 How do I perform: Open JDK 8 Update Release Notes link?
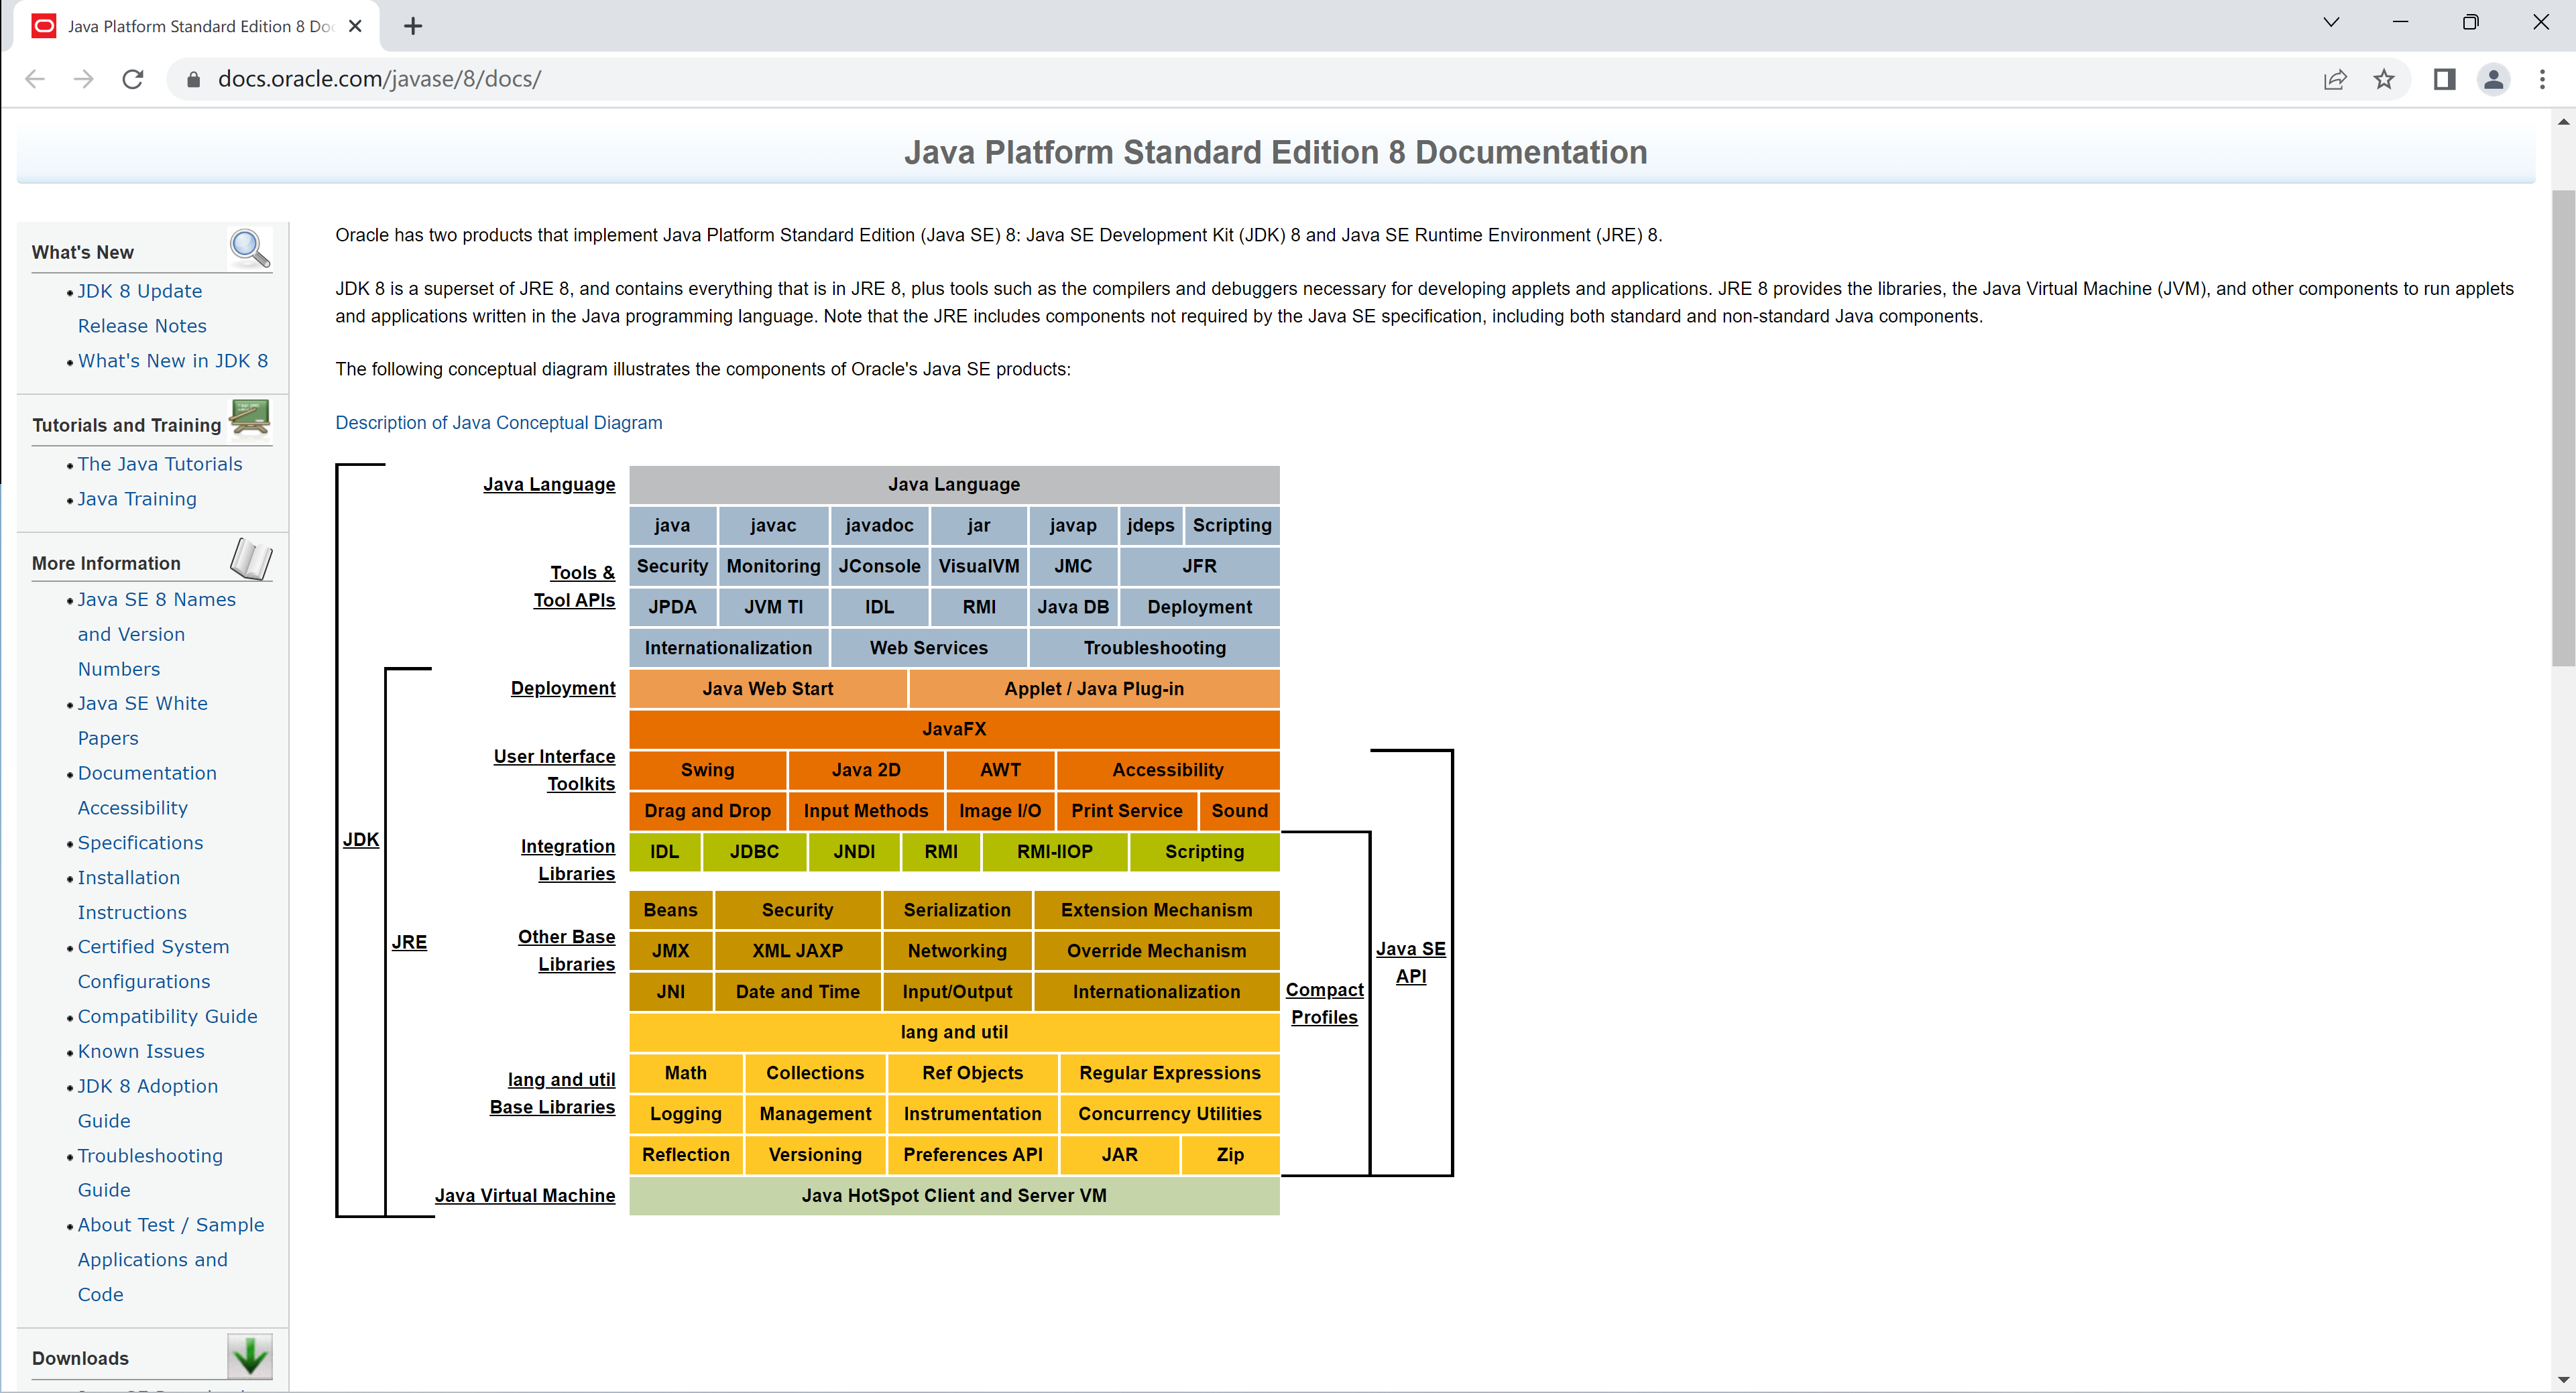(x=141, y=308)
